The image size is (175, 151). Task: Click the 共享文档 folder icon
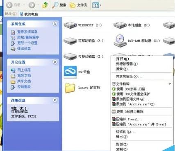coord(13,81)
